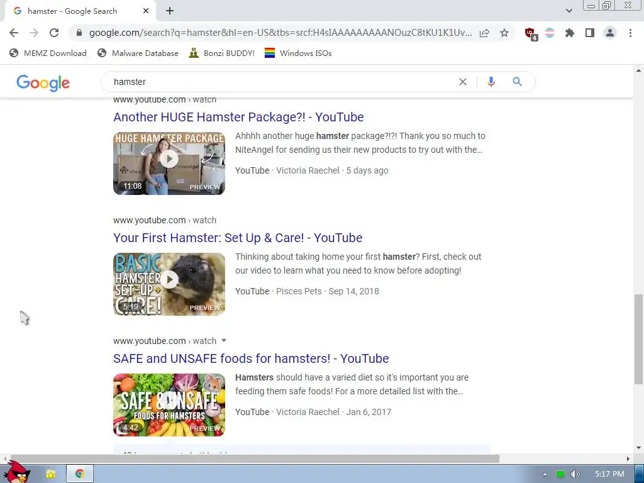
Task: Bookmark this page with star icon
Action: 504,33
